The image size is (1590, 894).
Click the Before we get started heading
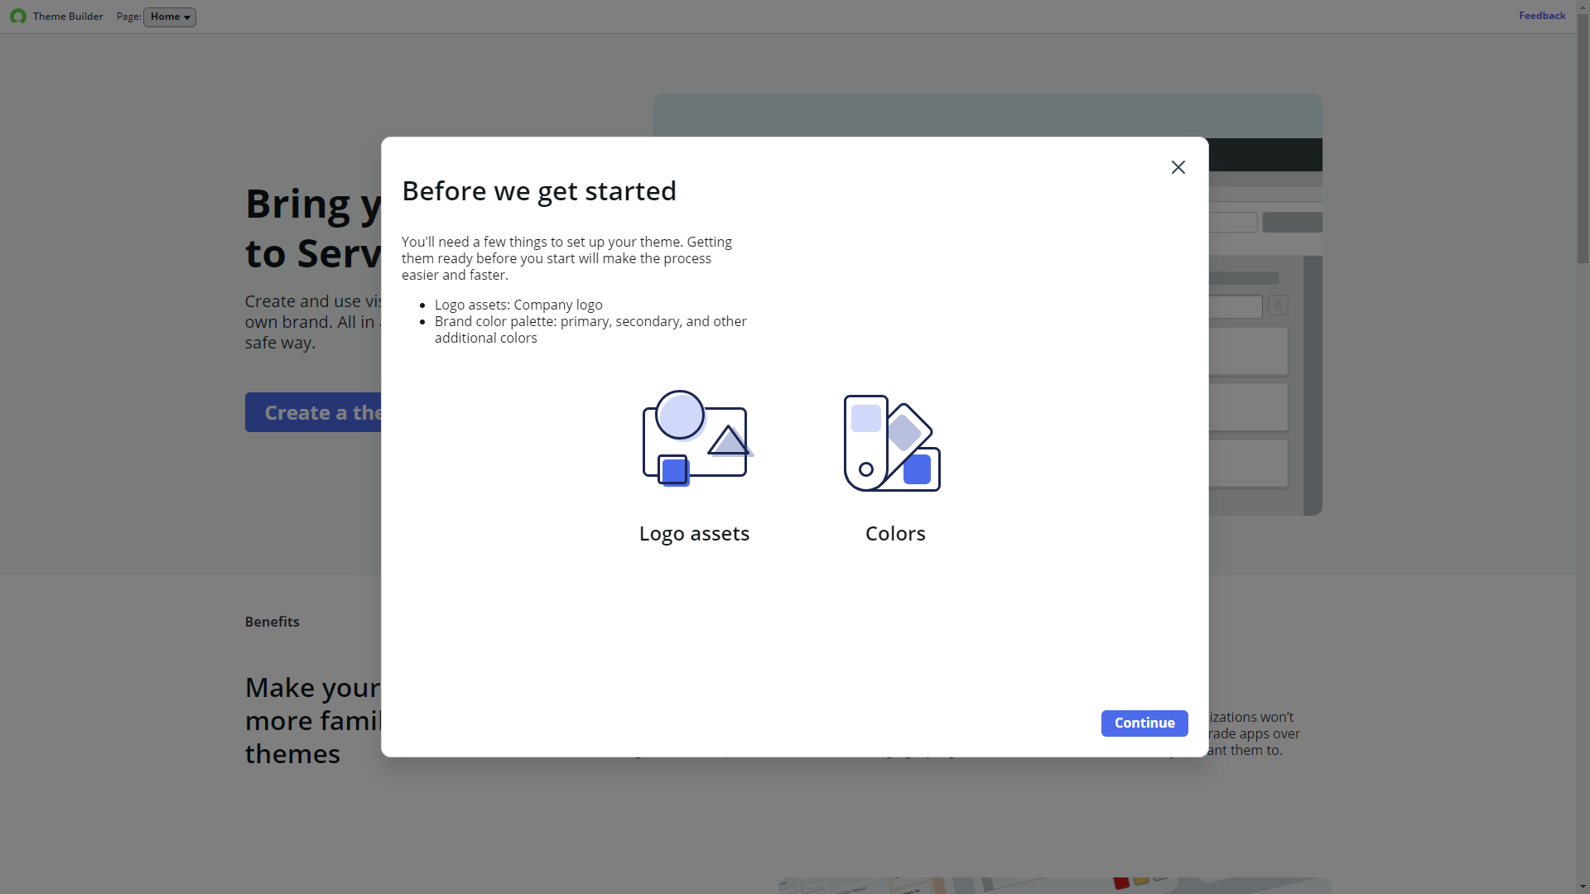pos(539,191)
